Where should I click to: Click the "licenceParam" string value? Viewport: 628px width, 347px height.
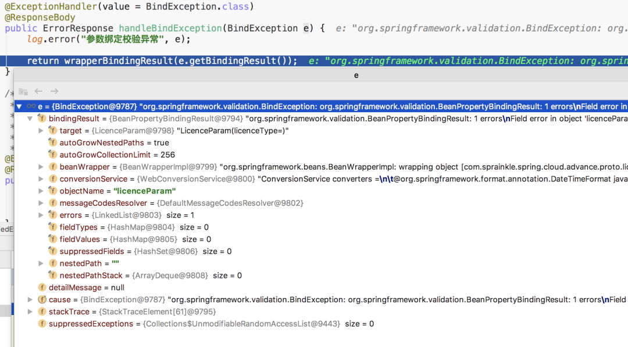pos(145,191)
